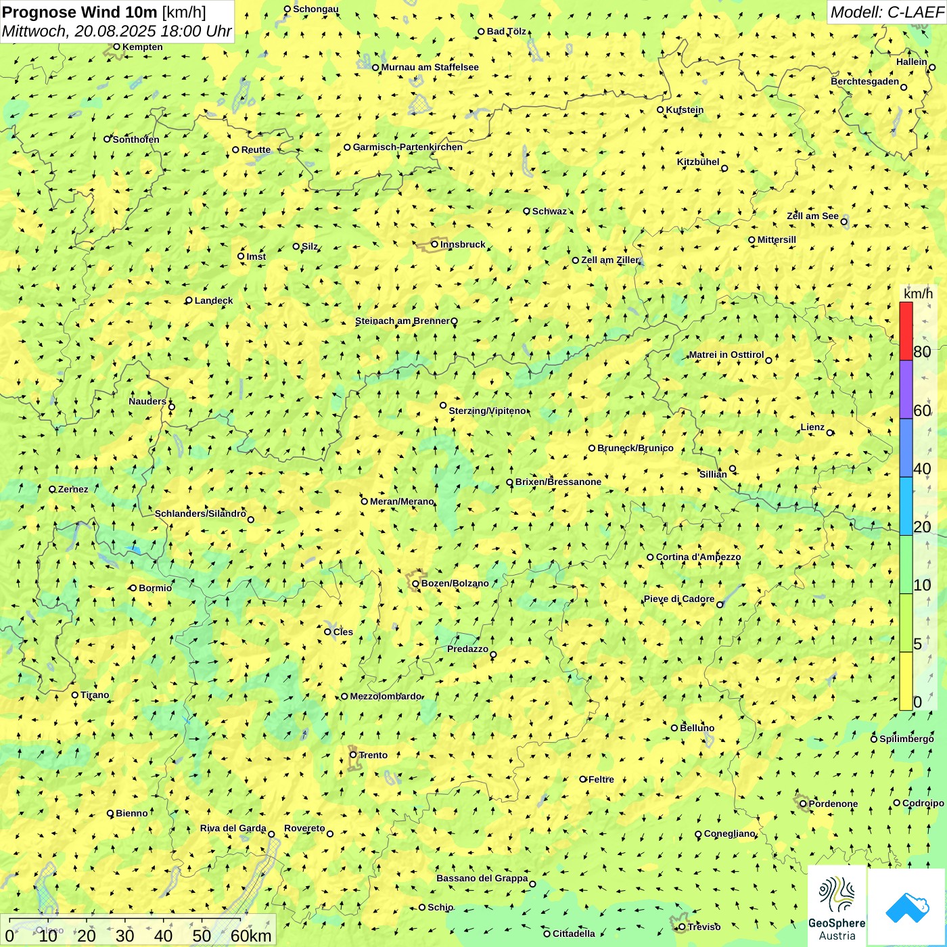Click the forecast date 'Mittwoch, 20.08.2025 18:00 Uhr'

tap(117, 31)
